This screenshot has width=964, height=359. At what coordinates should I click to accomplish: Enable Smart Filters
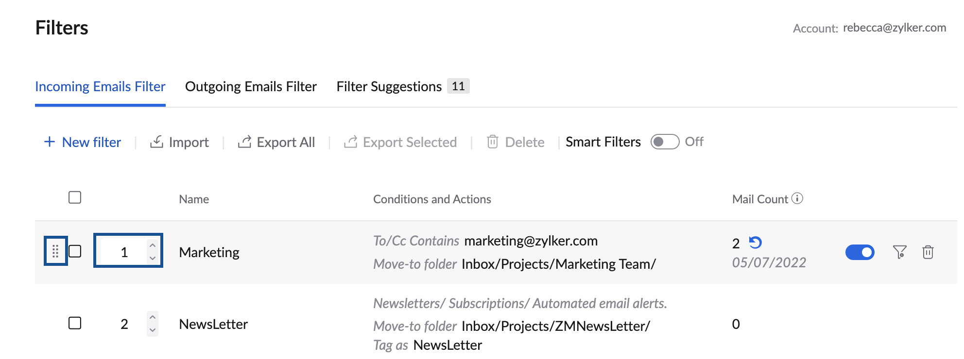(665, 142)
